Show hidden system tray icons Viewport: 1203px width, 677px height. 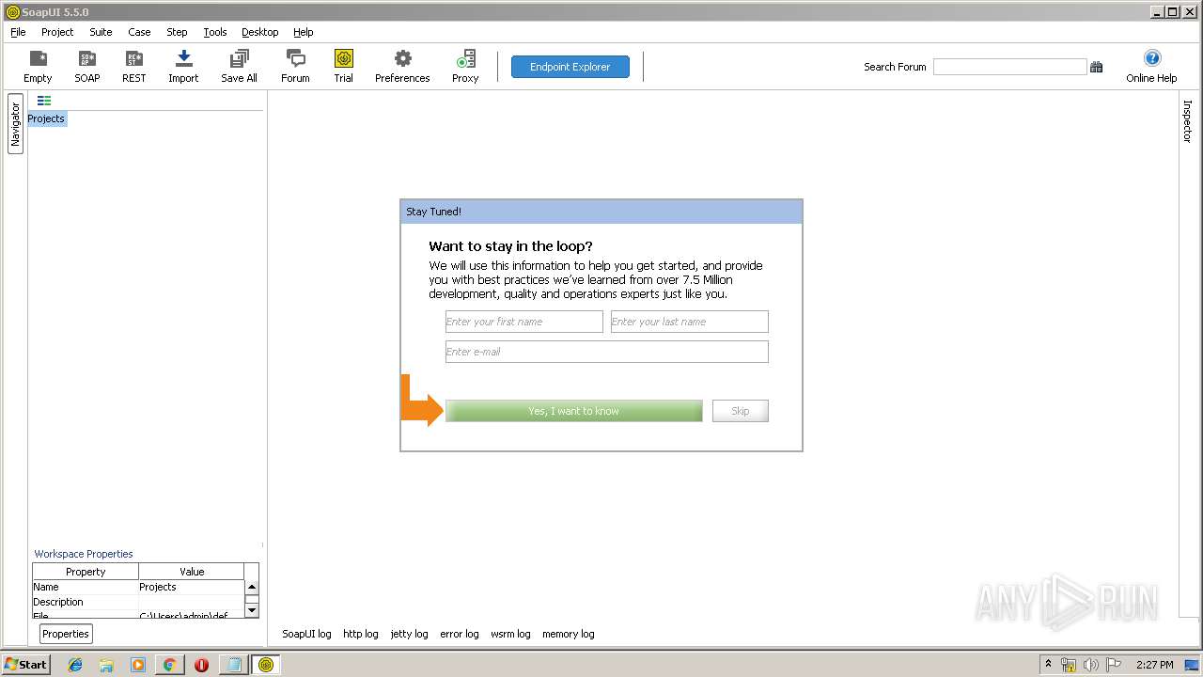pyautogui.click(x=1048, y=665)
